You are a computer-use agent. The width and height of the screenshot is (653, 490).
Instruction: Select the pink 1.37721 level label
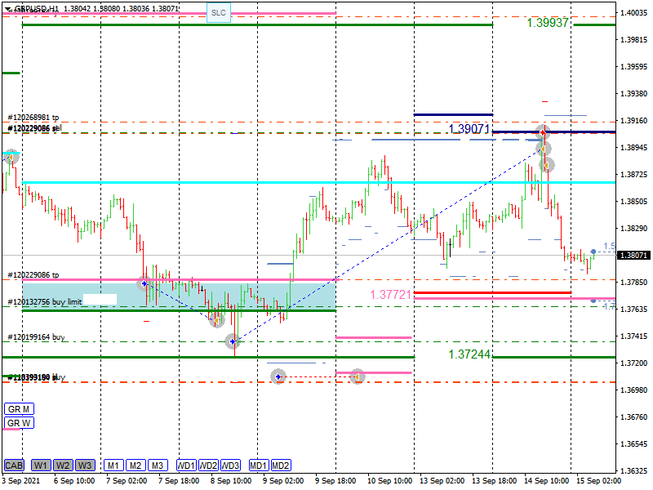pyautogui.click(x=390, y=295)
